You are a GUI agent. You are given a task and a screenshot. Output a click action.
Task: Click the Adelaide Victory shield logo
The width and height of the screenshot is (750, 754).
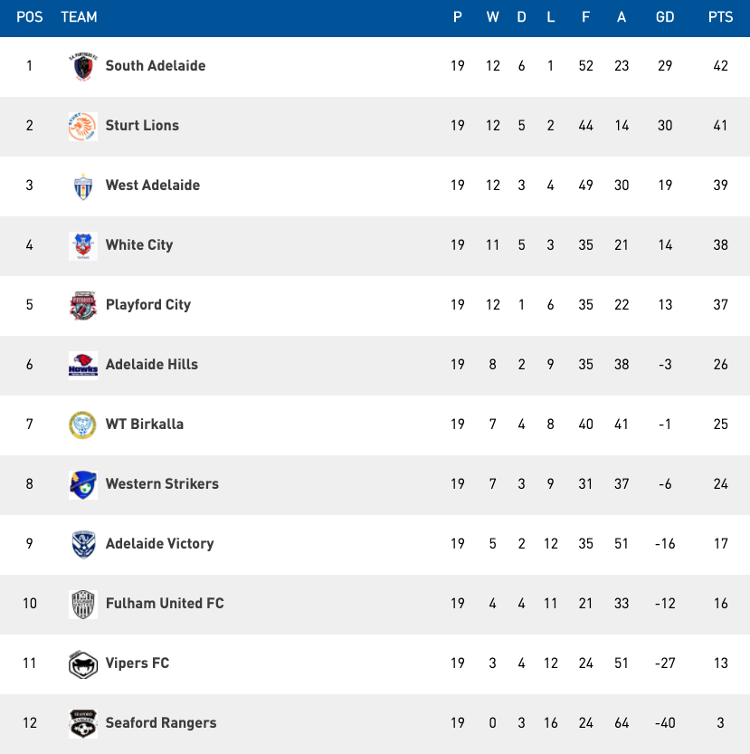(x=82, y=544)
